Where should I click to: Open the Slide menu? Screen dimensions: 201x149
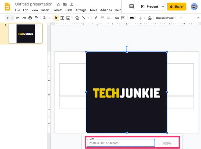(x=69, y=10)
